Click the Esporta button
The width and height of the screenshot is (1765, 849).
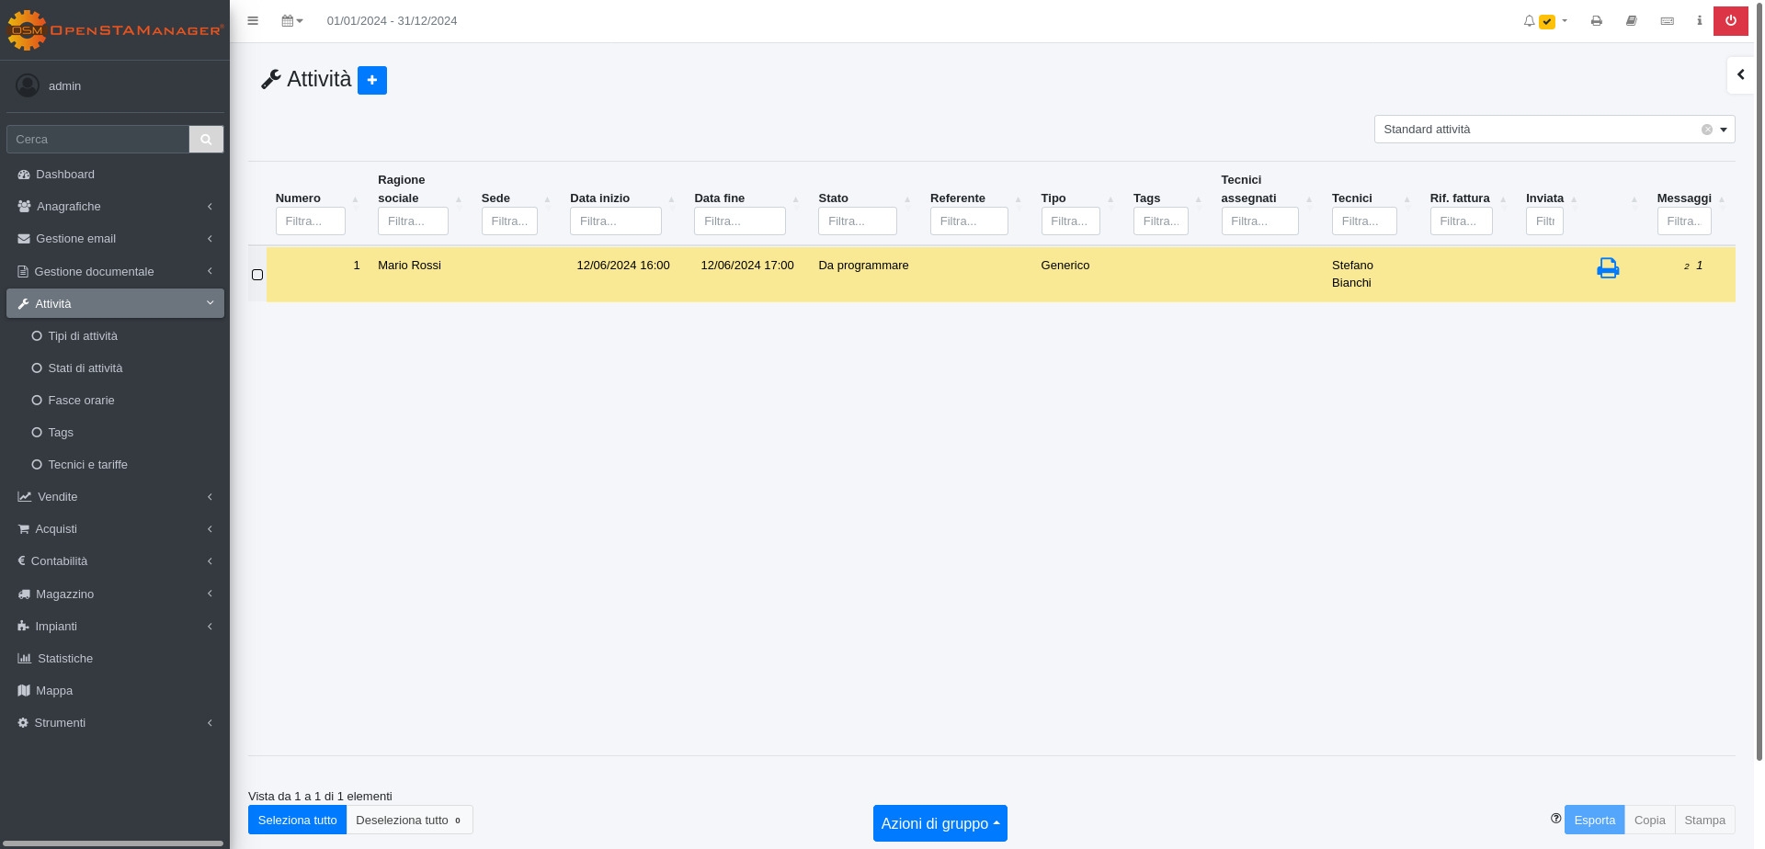(x=1594, y=821)
